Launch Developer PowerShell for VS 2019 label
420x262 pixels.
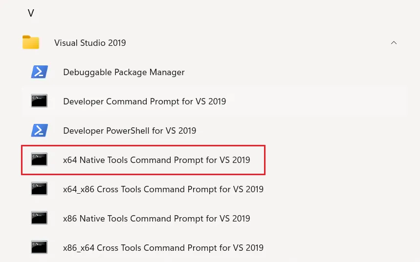pyautogui.click(x=130, y=130)
